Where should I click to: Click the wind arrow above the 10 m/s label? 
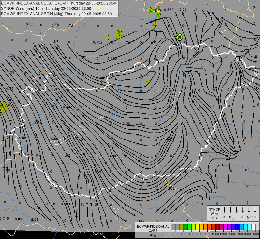click(230, 210)
